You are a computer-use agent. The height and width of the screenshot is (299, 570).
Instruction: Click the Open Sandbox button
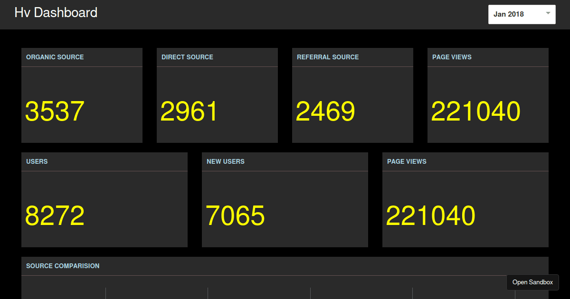click(532, 282)
